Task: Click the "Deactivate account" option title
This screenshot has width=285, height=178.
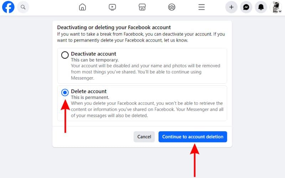Action: [93, 54]
